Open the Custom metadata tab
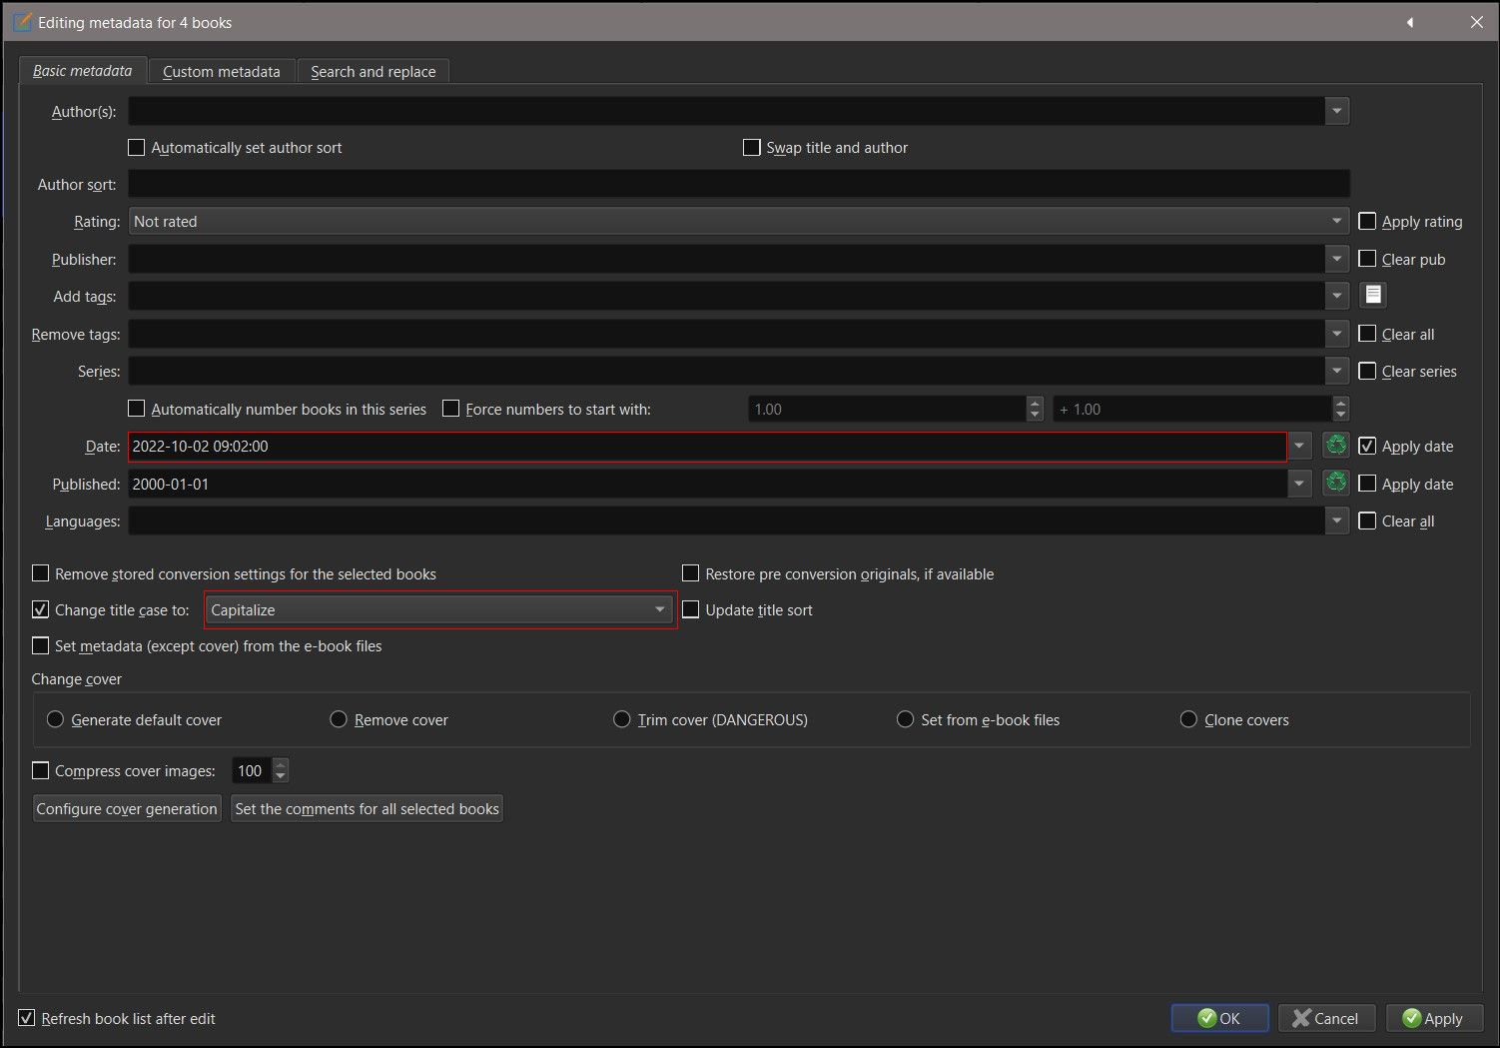 [222, 71]
